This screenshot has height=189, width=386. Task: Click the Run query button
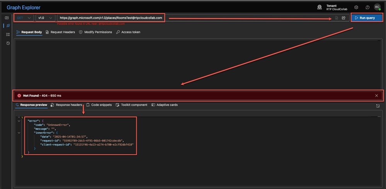tap(367, 18)
